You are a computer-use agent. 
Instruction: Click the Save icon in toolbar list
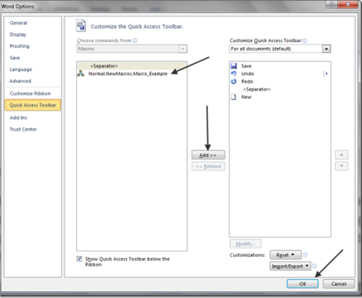[x=234, y=66]
